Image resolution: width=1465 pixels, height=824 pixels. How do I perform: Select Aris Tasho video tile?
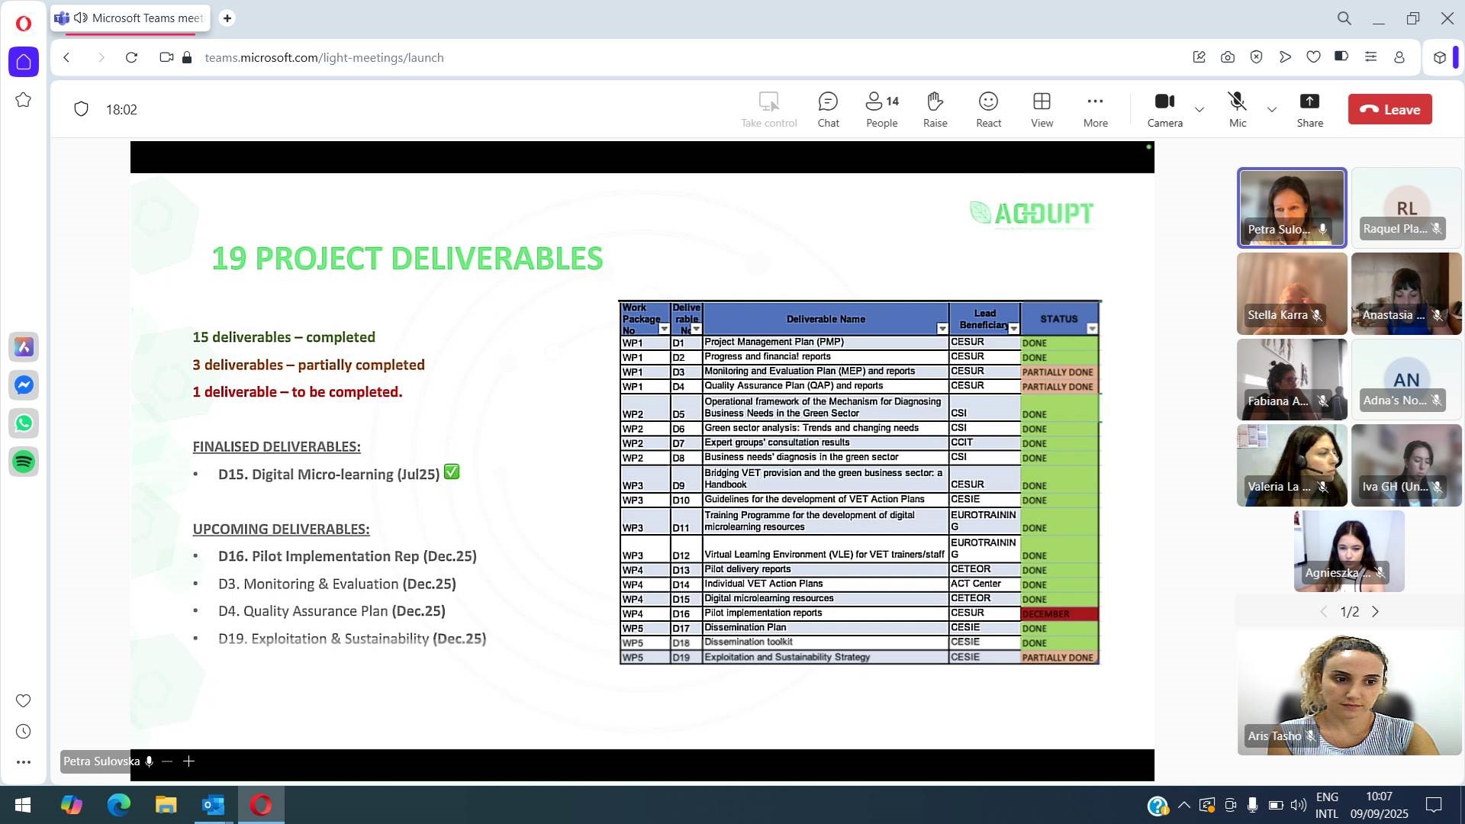1349,691
